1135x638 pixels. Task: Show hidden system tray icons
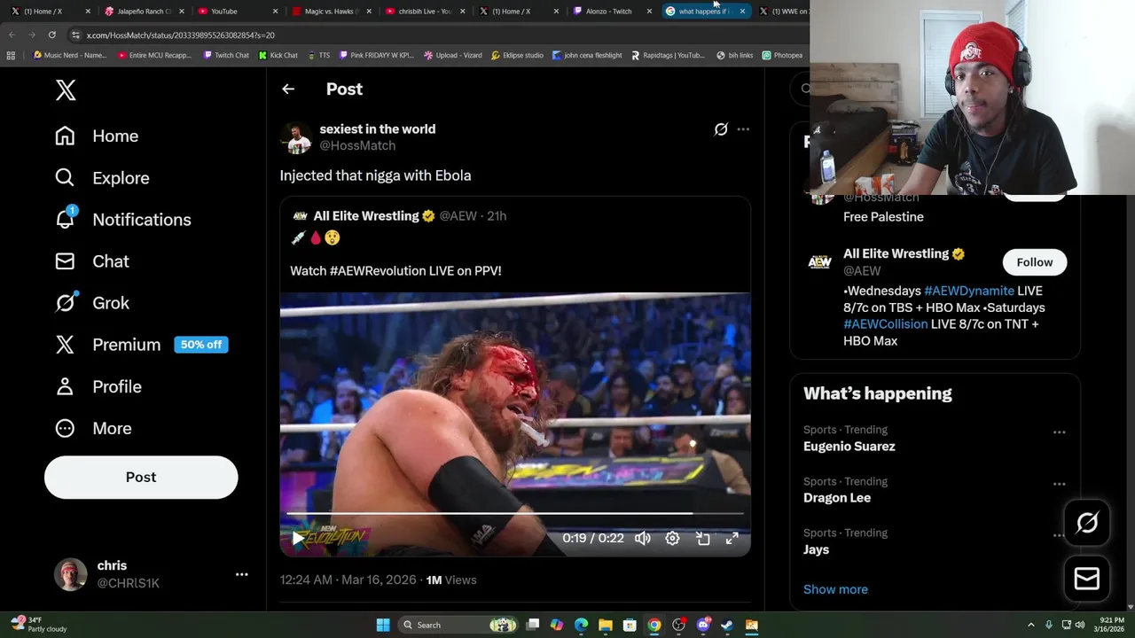pyautogui.click(x=1030, y=625)
